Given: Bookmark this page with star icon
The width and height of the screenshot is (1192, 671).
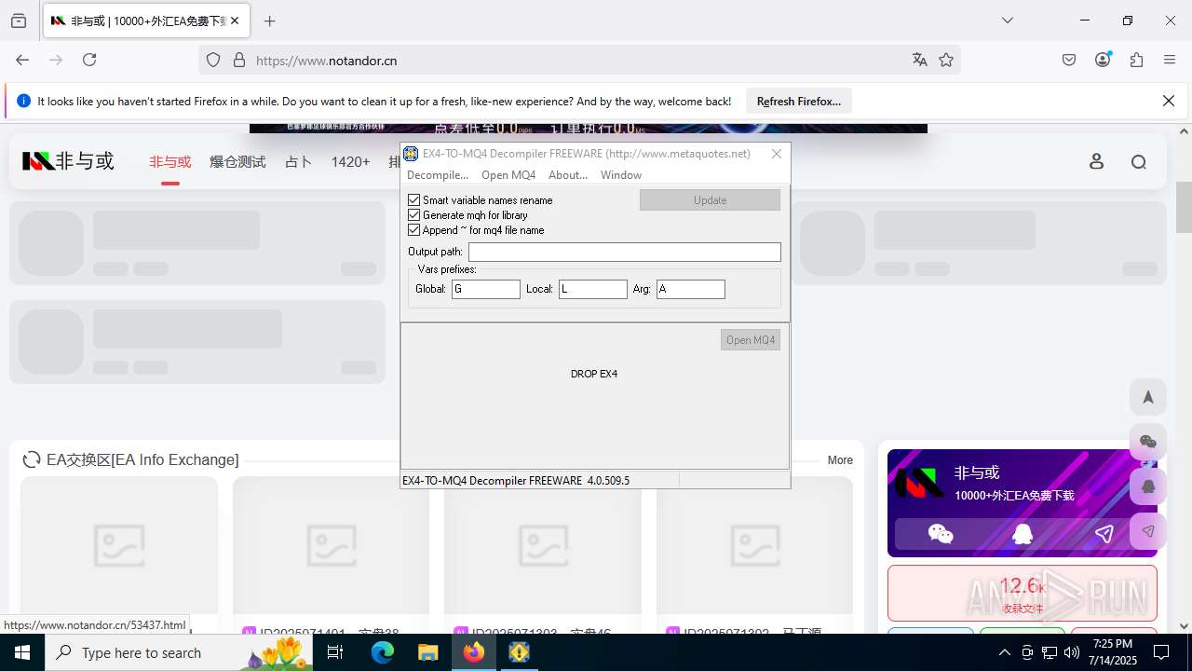Looking at the screenshot, I should pos(946,60).
